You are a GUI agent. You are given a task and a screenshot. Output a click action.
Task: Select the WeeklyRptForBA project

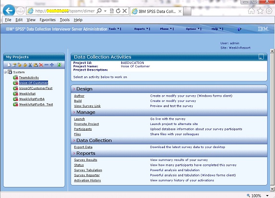(32, 99)
